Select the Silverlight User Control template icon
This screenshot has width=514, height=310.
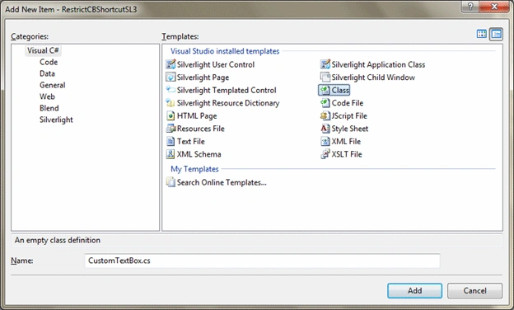tap(171, 64)
